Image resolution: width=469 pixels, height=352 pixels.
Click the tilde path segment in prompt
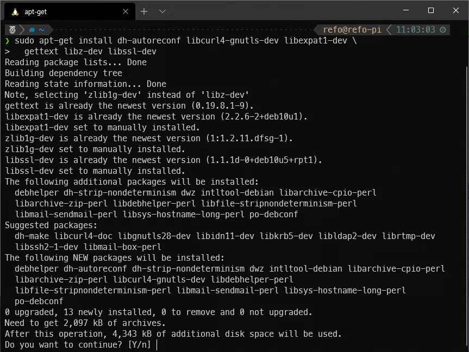42,30
